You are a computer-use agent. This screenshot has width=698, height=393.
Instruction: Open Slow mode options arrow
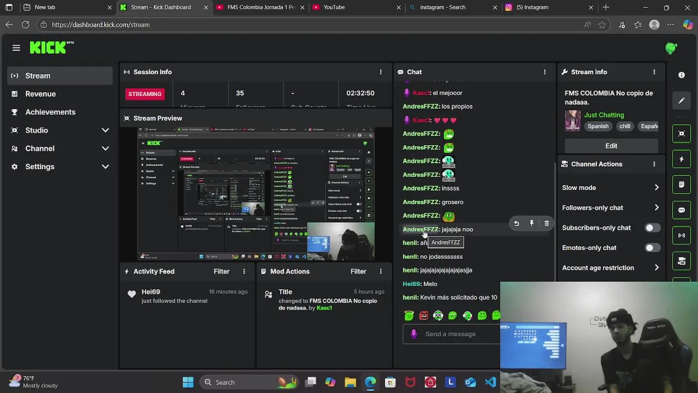point(657,188)
